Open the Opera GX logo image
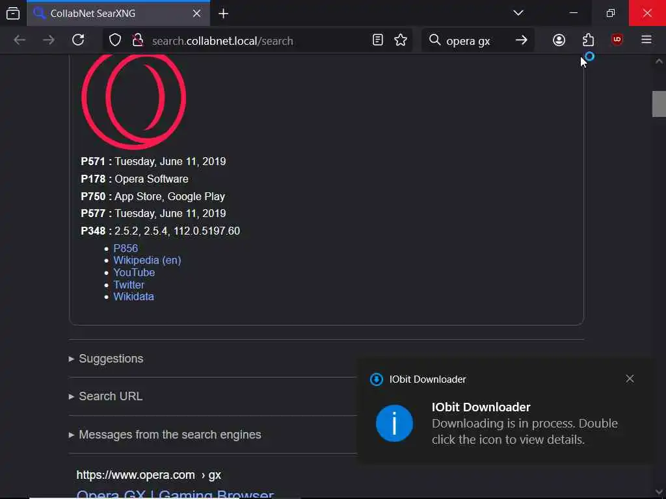666x499 pixels. click(x=134, y=101)
